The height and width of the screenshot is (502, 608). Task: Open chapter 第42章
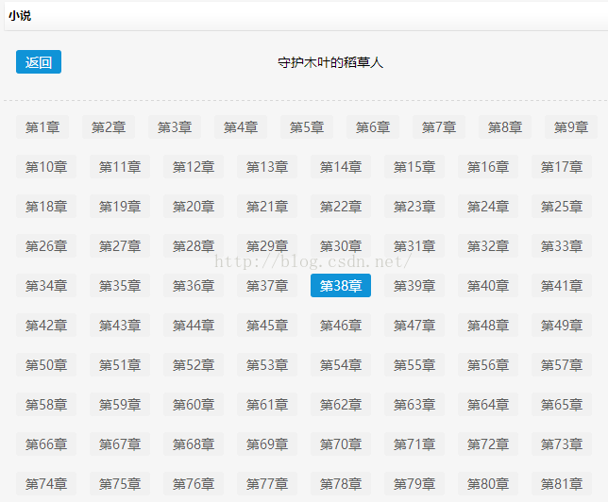tap(46, 326)
